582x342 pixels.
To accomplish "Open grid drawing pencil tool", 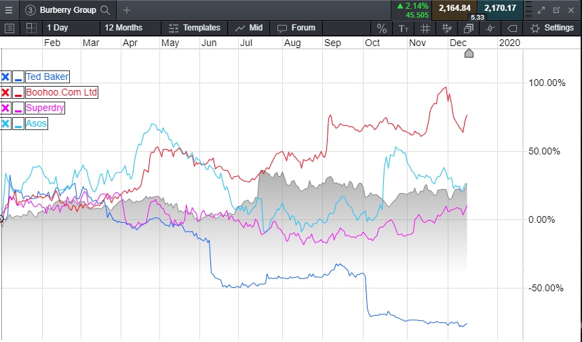I will coord(447,28).
